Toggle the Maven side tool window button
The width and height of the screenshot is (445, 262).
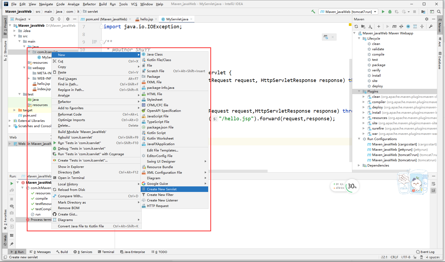click(x=440, y=25)
